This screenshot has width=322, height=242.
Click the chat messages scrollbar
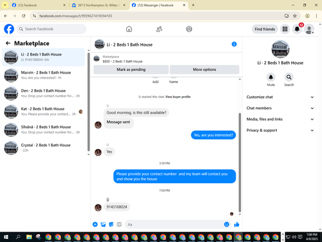tap(240, 163)
